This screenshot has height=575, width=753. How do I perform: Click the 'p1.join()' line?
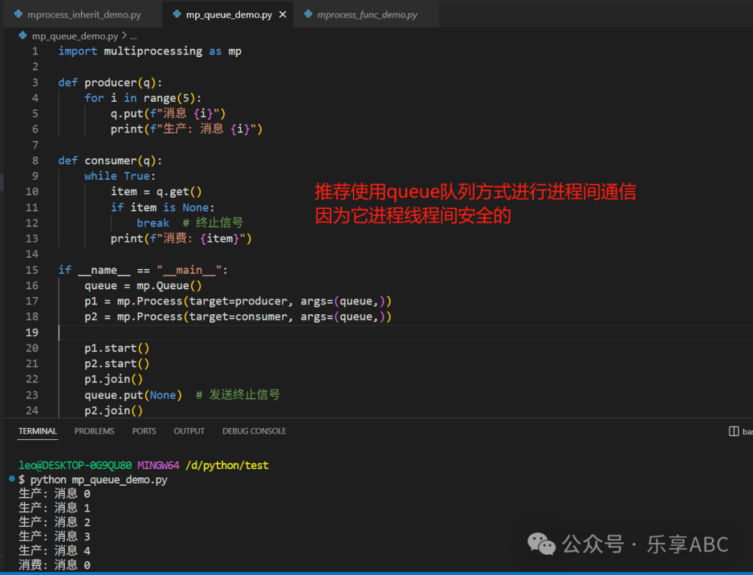[x=114, y=379]
